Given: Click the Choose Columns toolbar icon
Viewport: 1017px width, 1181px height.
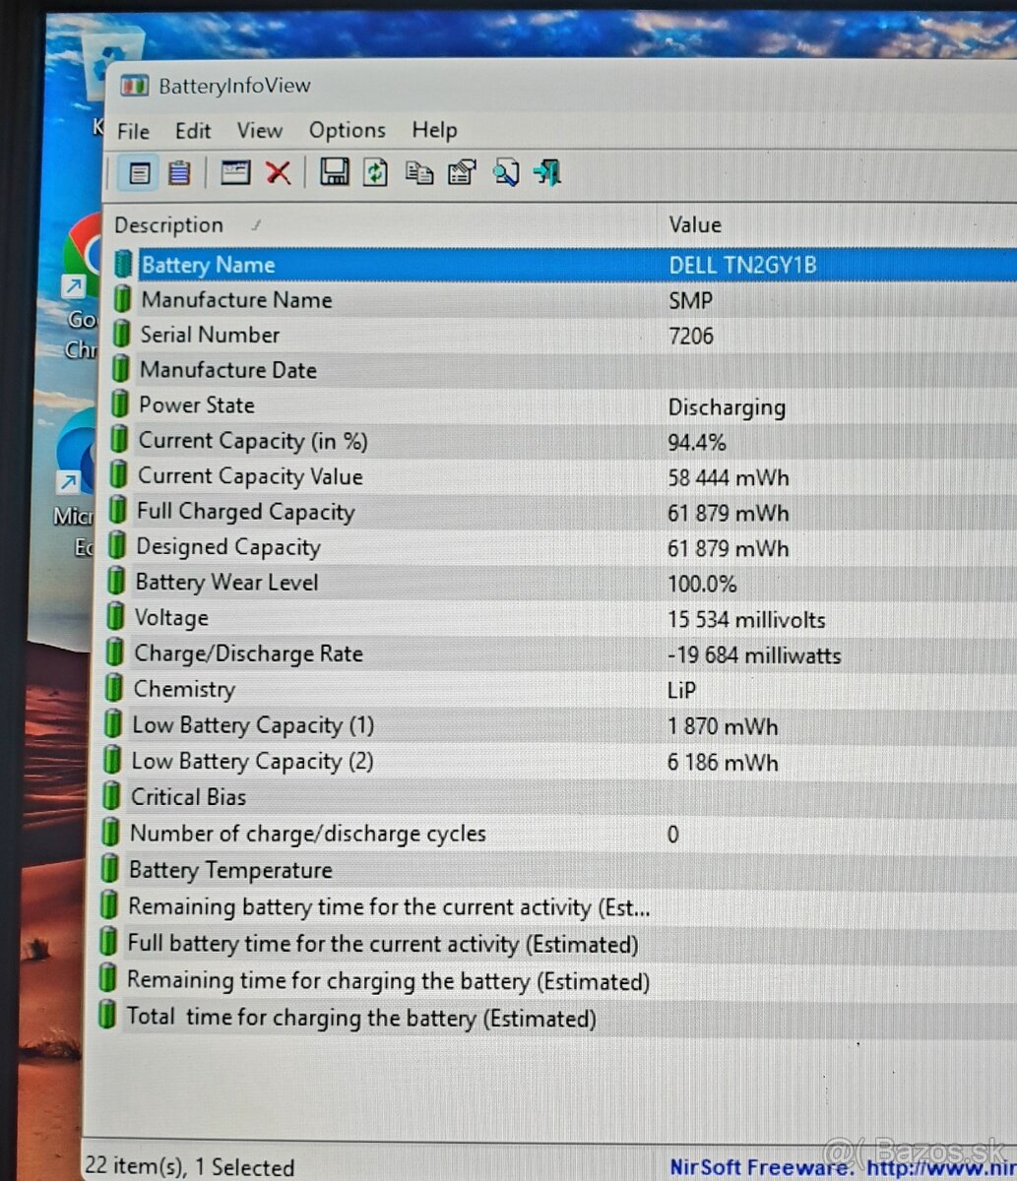Looking at the screenshot, I should (234, 172).
